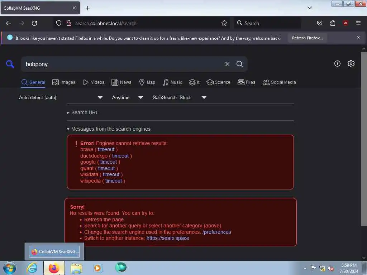The height and width of the screenshot is (275, 367).
Task: Open the Auto-detect language dropdown
Action: tap(61, 97)
